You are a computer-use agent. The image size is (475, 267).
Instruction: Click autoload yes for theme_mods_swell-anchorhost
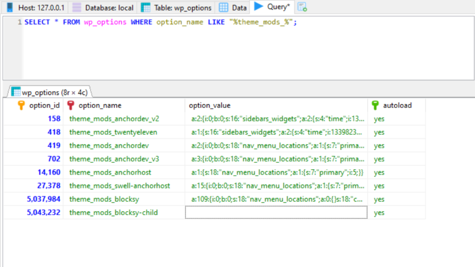point(379,186)
